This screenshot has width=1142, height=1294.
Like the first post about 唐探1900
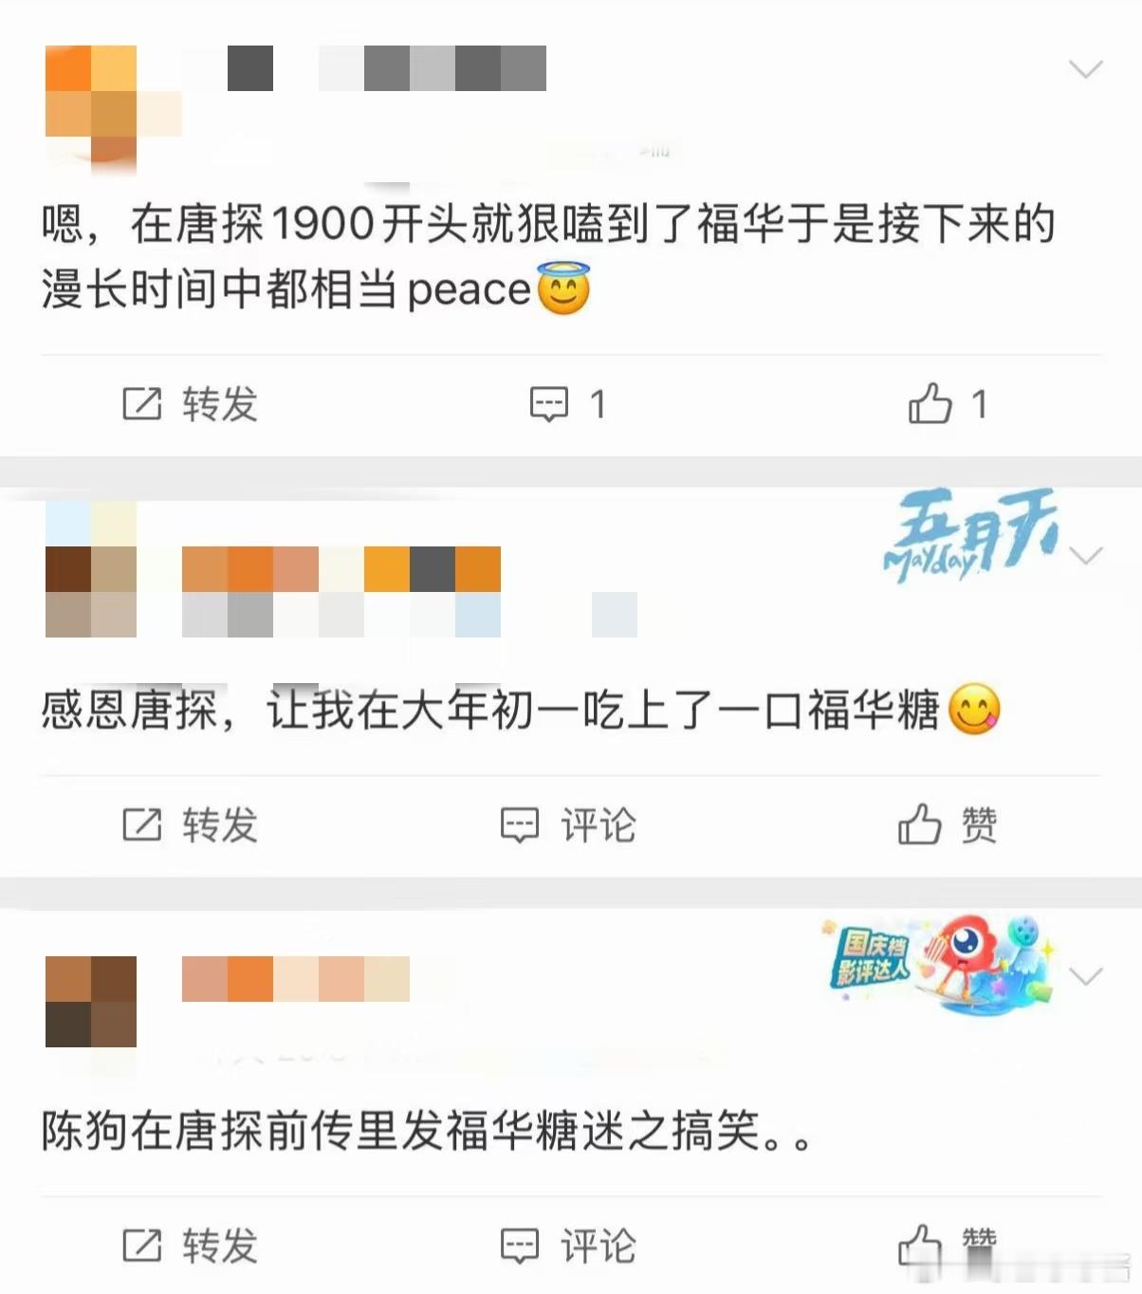coord(930,403)
